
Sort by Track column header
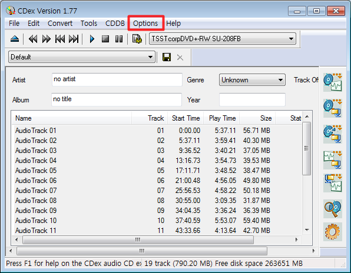(x=150, y=118)
